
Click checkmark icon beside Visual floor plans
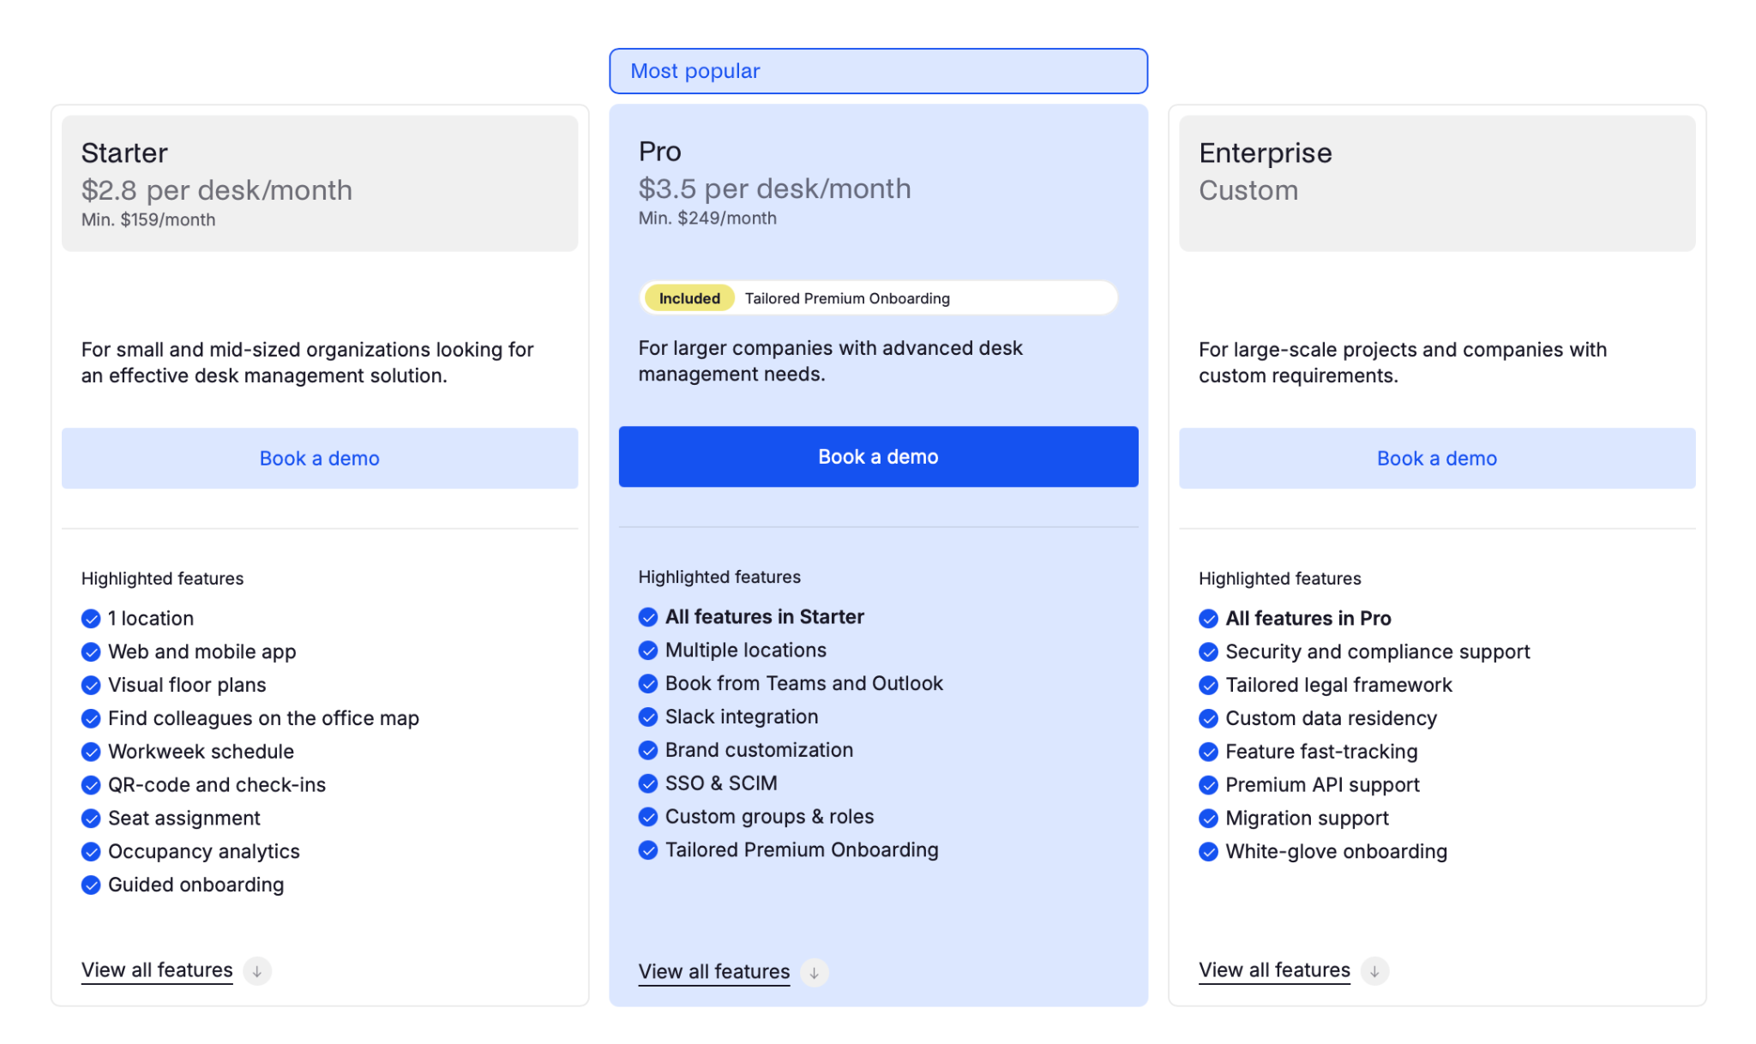tap(91, 686)
